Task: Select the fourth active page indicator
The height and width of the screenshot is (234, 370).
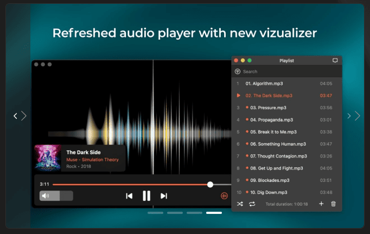Action: coord(214,213)
